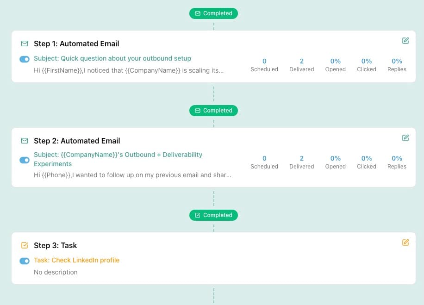424x305 pixels.
Task: Click the first 'Completed' status badge
Action: (x=213, y=13)
